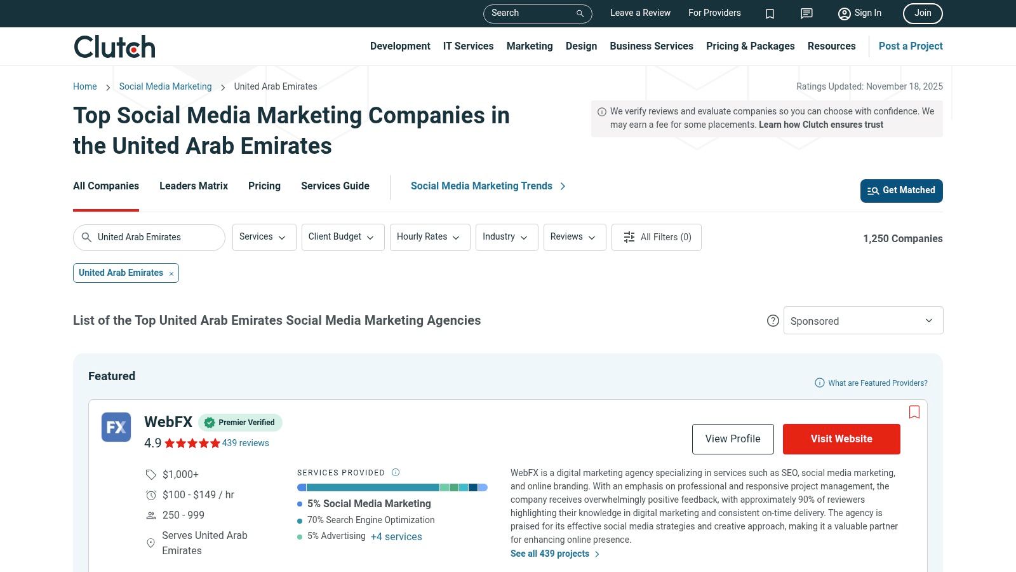Click the help question mark beside Sponsored
The width and height of the screenshot is (1016, 572).
click(x=773, y=321)
